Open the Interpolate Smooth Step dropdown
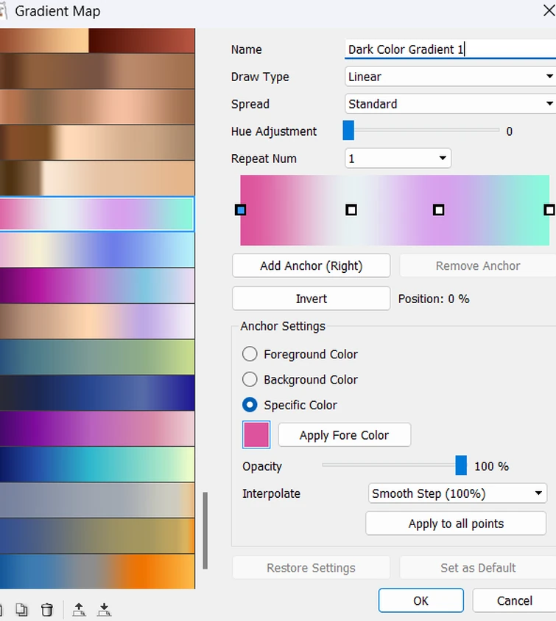The image size is (556, 621). tap(457, 493)
